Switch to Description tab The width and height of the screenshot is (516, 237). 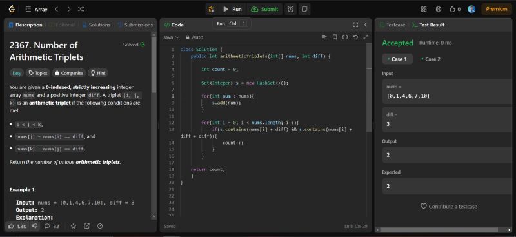[x=26, y=25]
